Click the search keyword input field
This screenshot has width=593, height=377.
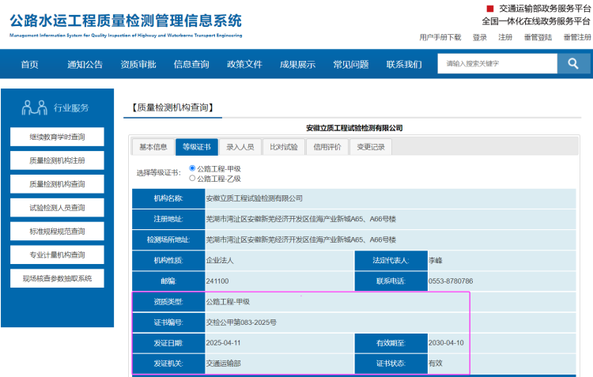click(497, 63)
